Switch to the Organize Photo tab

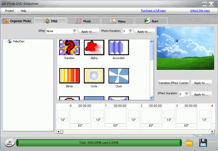pos(17,21)
